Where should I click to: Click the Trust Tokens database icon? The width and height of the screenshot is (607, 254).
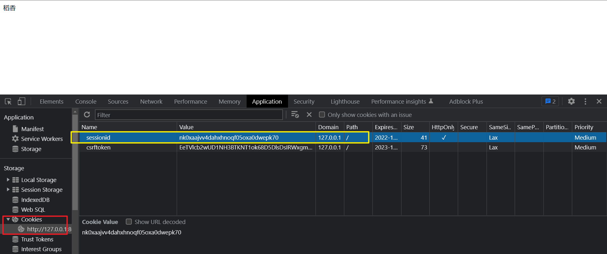click(x=15, y=239)
